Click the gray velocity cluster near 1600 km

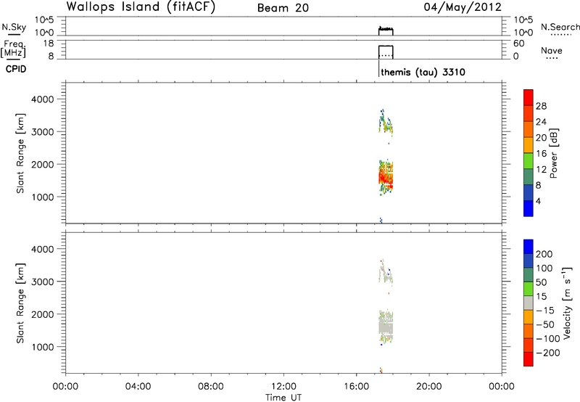pyautogui.click(x=386, y=327)
